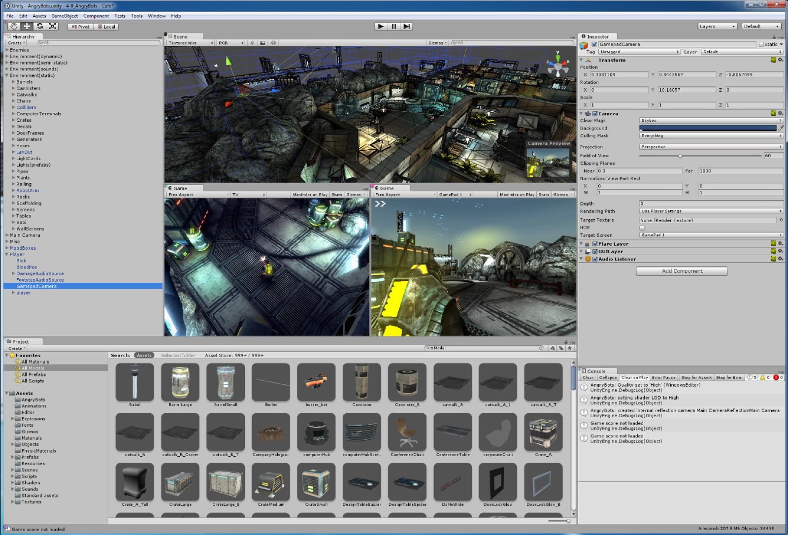Screen dimensions: 788x535
Task: Select the Hand tool in toolbar
Action: click(14, 27)
